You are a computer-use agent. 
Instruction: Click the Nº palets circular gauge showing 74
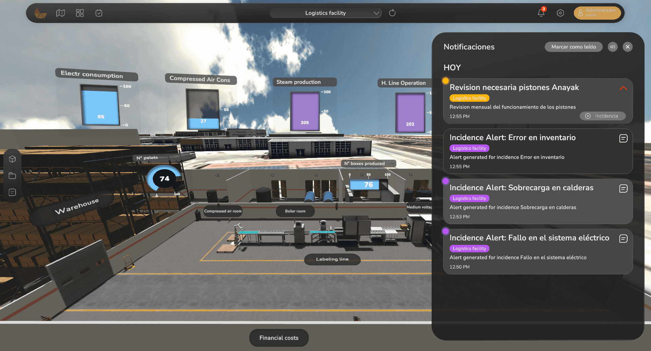tap(164, 179)
